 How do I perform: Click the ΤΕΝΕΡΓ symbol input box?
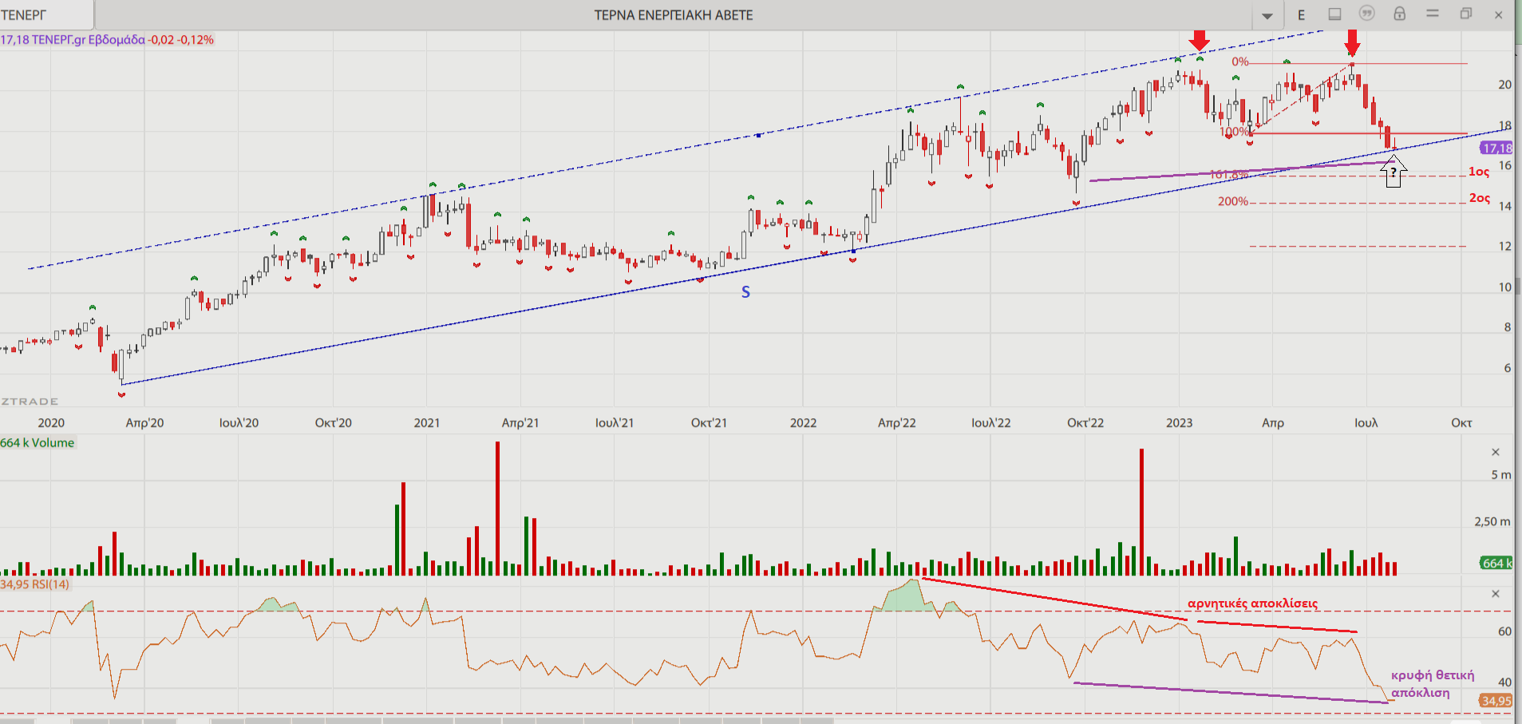[46, 14]
